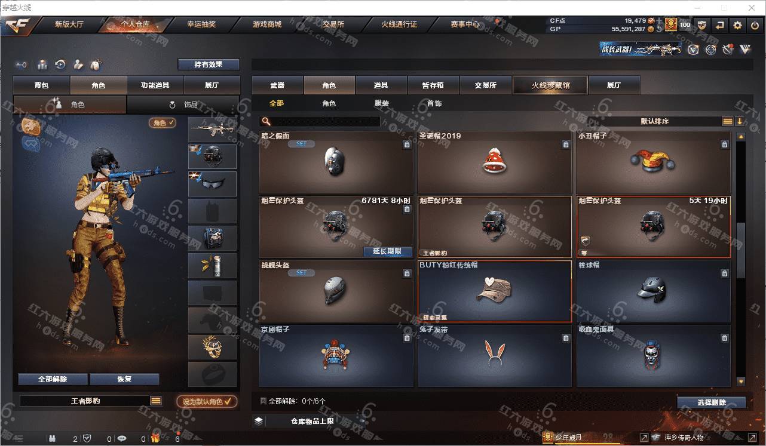This screenshot has height=446, width=766.
Task: Click the grenade equipment slot
Action: point(213,265)
